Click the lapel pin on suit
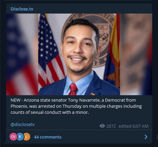The width and height of the screenshot is (158, 147). (92, 94)
